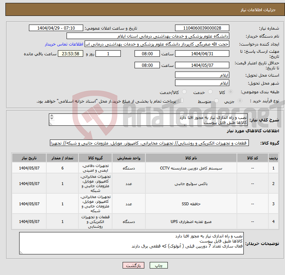Click the قطعات و تجهیزات الکتریکی و روشنایی cell
This screenshot has width=285, height=275.
pos(95,222)
